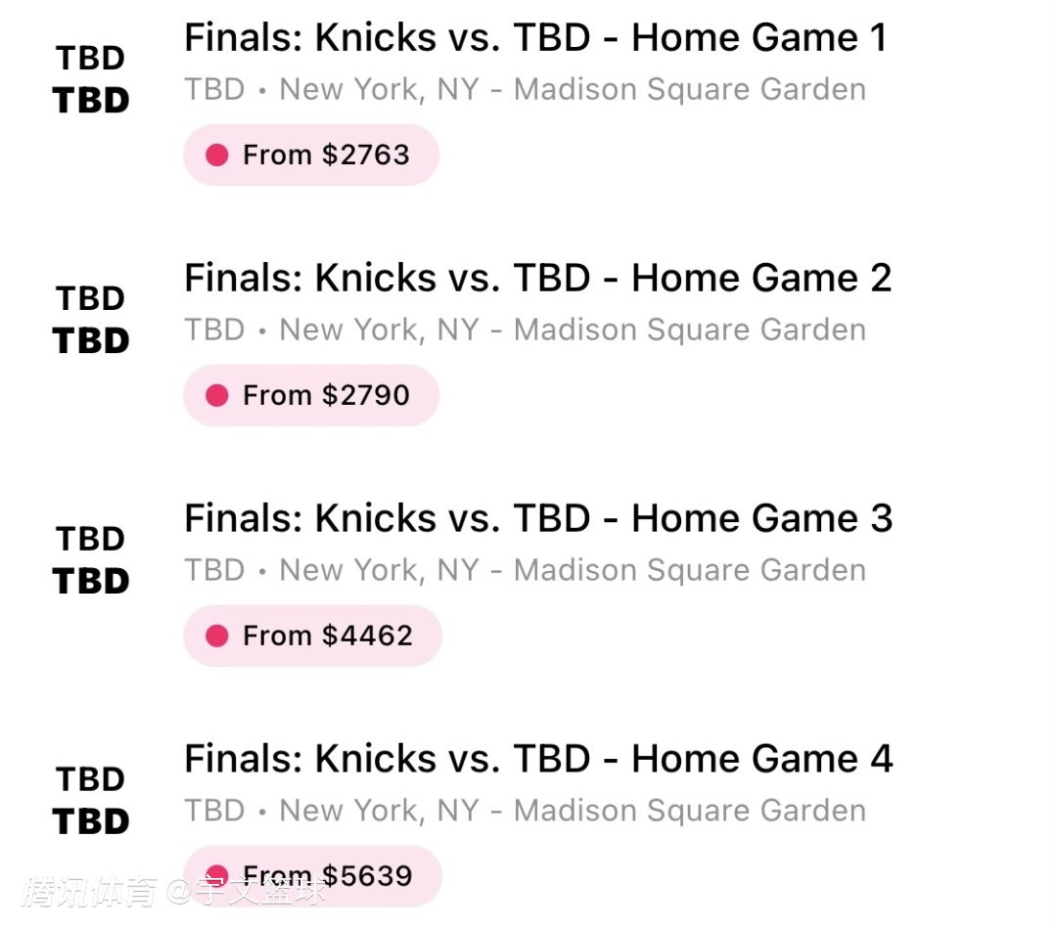Screen dimensions: 1057x926
Task: Click Madison Square Garden venue under Game 3
Action: [690, 570]
